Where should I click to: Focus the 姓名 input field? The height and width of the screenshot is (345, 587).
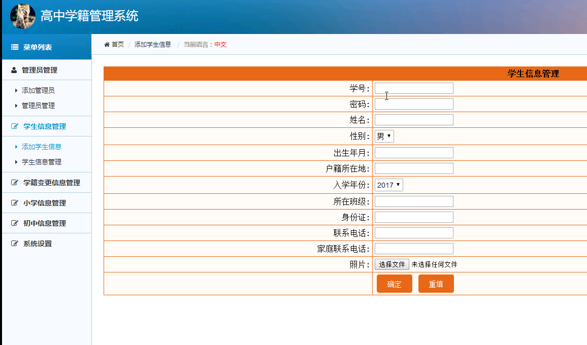pos(414,120)
